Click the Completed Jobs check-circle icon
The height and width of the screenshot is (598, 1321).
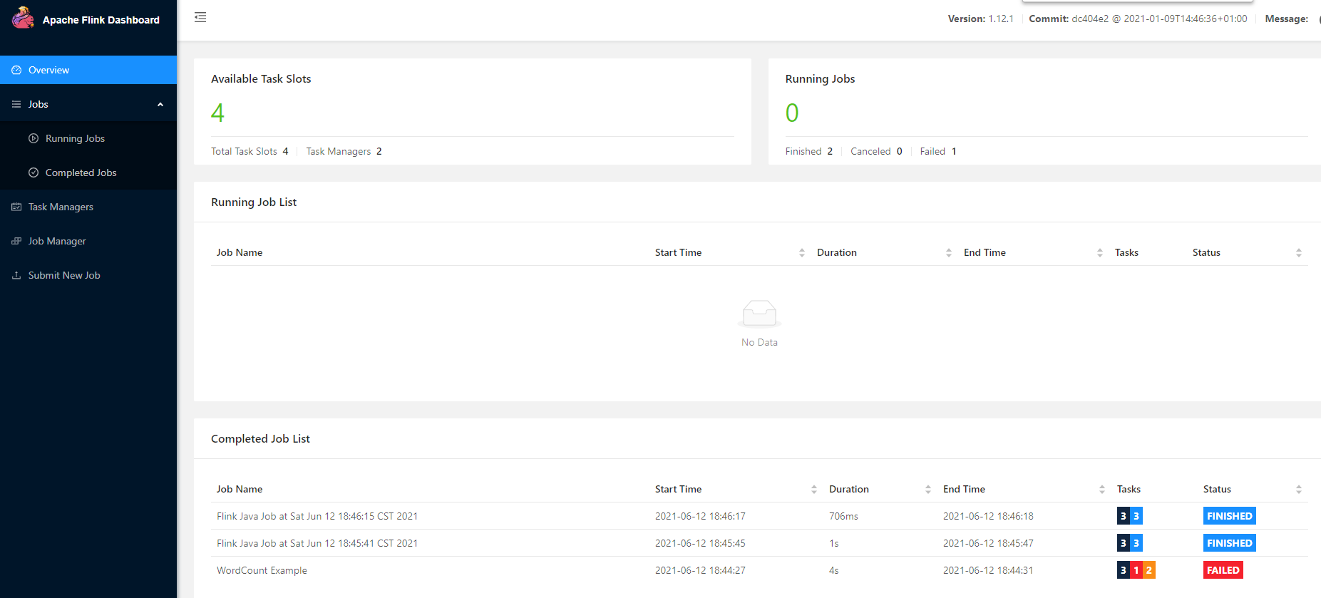click(34, 172)
